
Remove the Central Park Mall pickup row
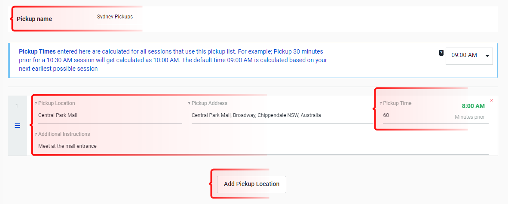(x=492, y=100)
